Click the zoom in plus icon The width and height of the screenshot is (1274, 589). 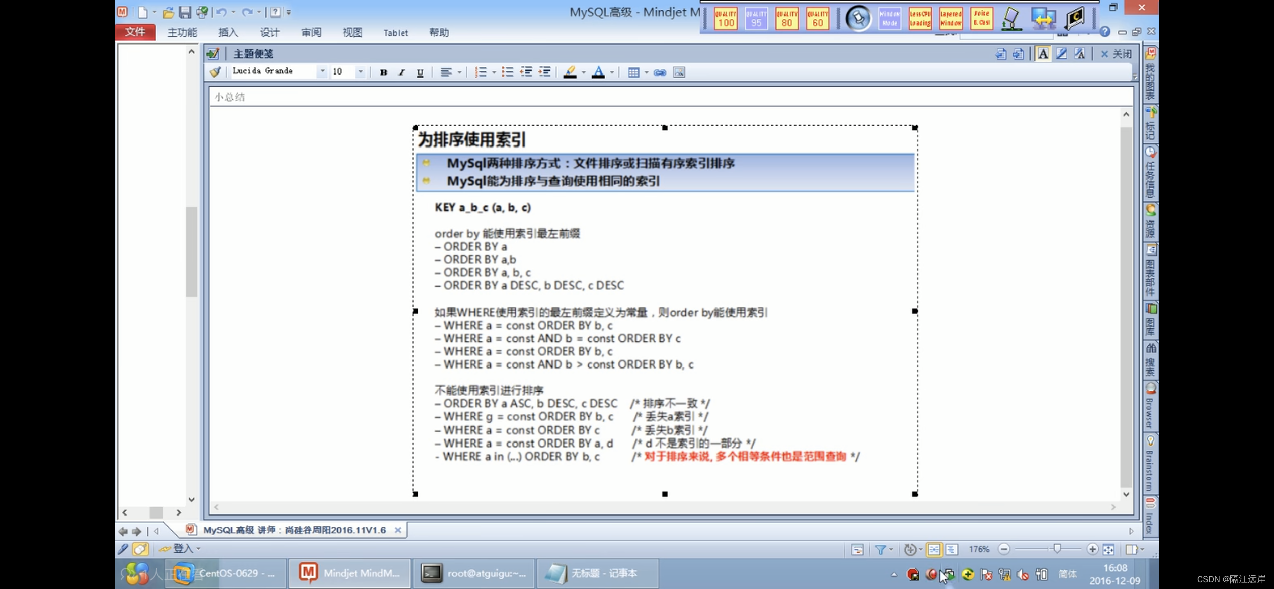(1092, 549)
